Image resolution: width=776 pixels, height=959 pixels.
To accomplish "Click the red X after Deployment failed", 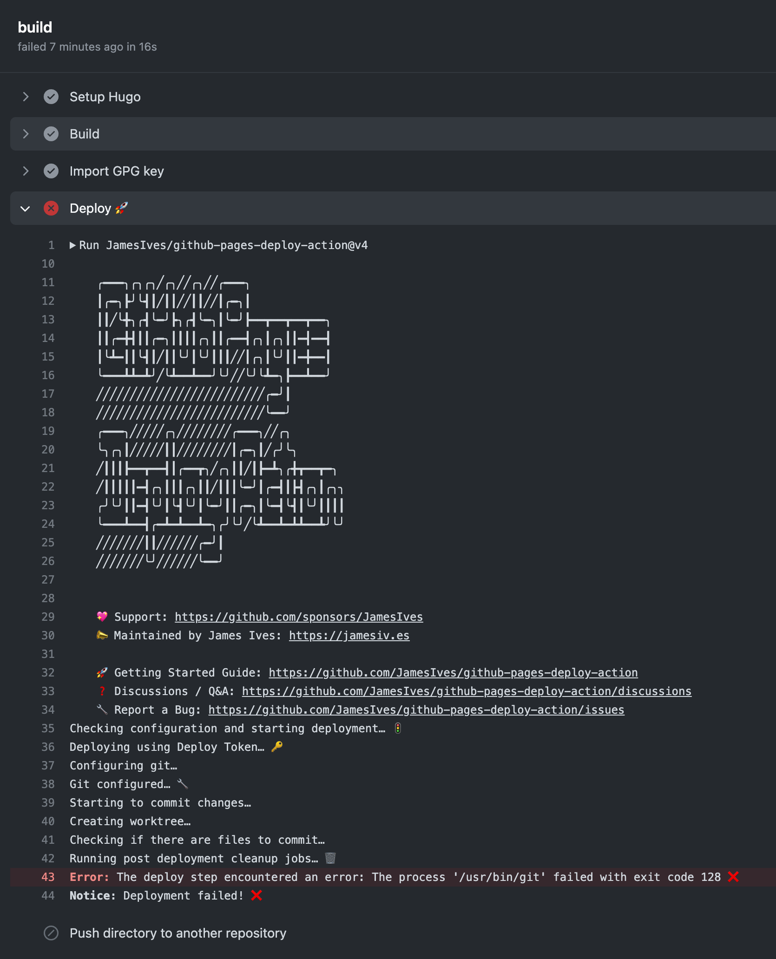I will click(x=256, y=895).
